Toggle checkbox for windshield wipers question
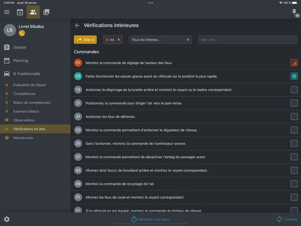 click(x=294, y=76)
